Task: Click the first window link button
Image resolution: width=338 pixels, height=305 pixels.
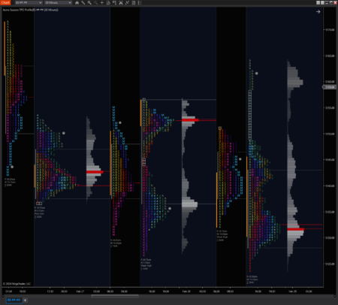Action: point(318,3)
